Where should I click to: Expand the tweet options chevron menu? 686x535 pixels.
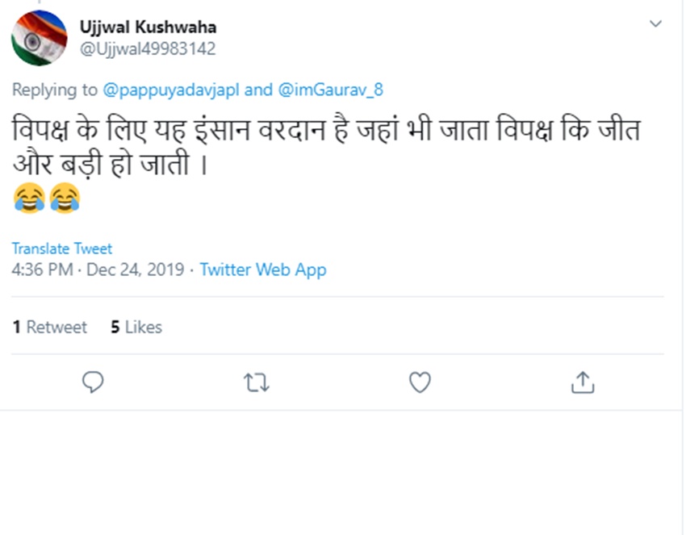click(x=655, y=24)
